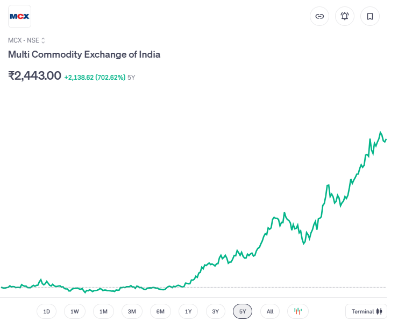Image resolution: width=398 pixels, height=328 pixels.
Task: Switch to candlestick chart view
Action: pyautogui.click(x=298, y=311)
